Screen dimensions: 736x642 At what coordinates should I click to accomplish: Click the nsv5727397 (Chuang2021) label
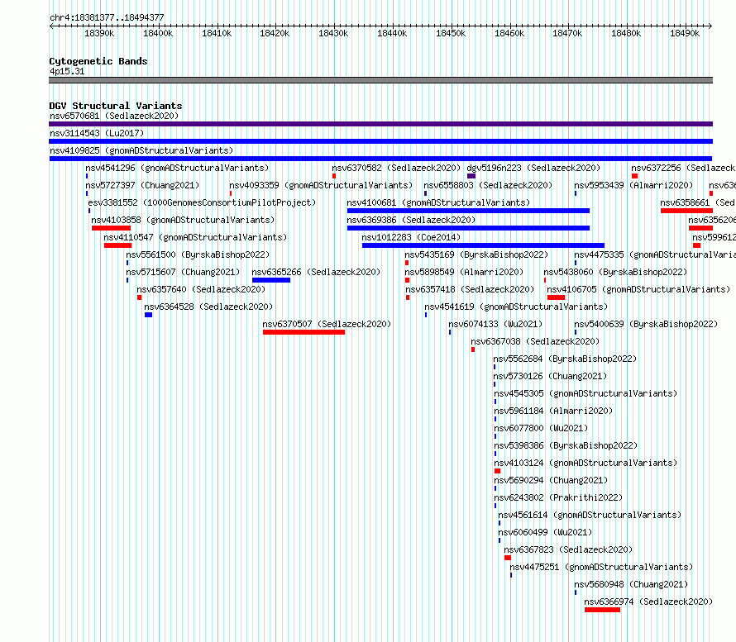pos(142,185)
